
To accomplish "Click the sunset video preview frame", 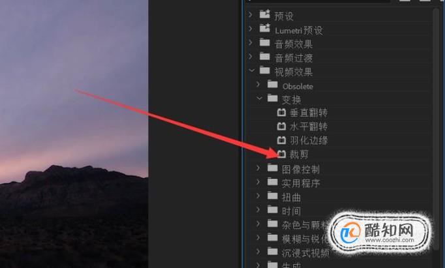I will click(74, 134).
